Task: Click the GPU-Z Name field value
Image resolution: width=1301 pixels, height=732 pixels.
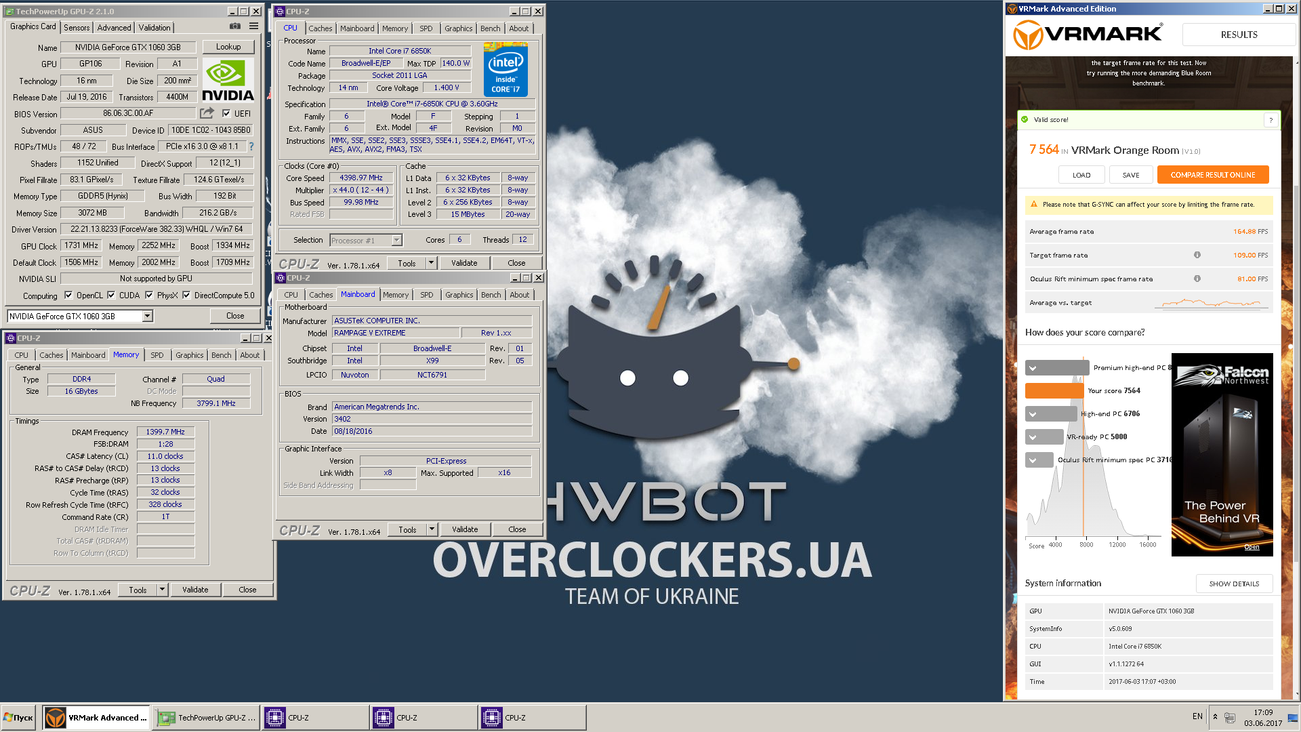Action: pos(128,47)
